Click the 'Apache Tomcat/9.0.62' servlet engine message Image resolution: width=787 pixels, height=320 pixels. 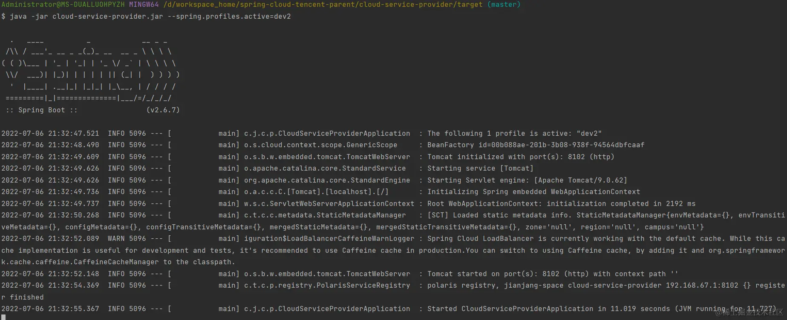527,180
